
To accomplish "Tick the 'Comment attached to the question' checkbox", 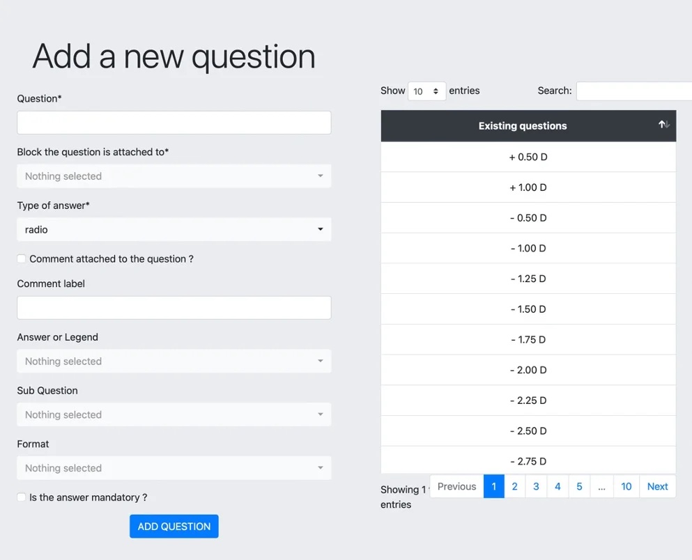I will coord(22,259).
